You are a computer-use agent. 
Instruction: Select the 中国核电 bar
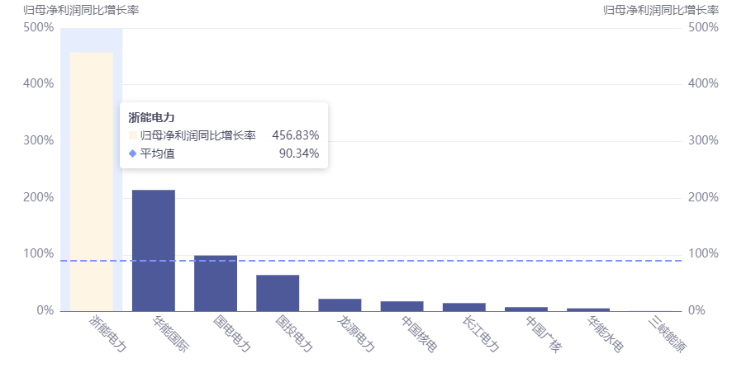402,306
